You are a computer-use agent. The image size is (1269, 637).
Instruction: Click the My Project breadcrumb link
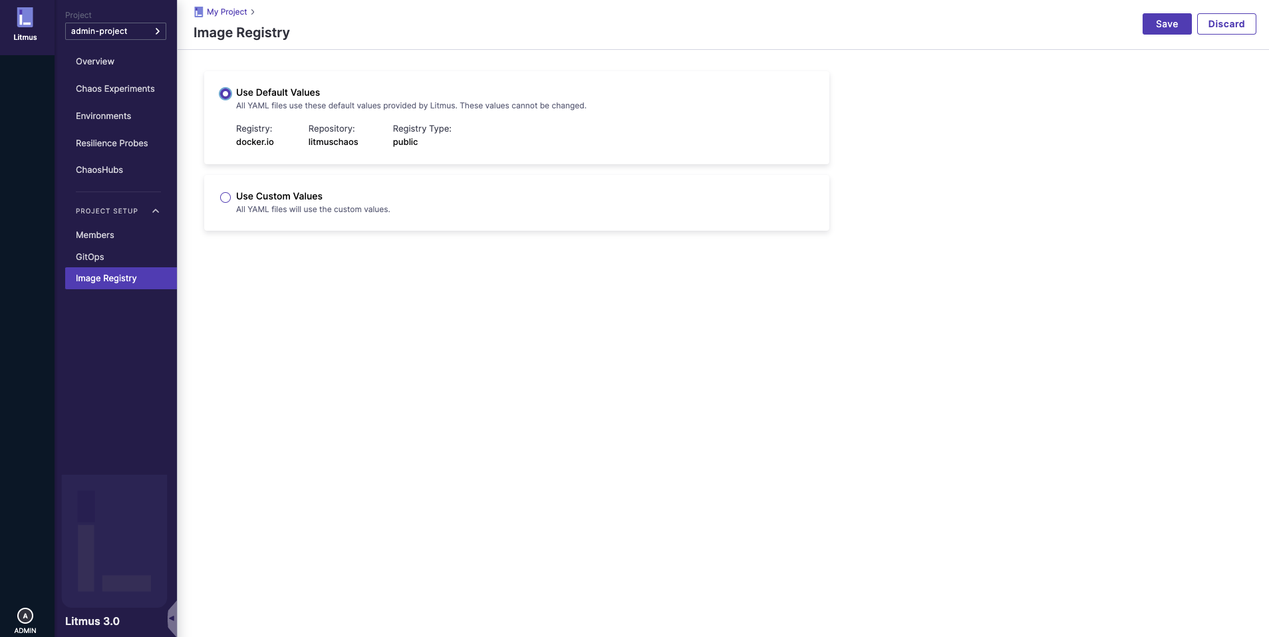click(227, 12)
